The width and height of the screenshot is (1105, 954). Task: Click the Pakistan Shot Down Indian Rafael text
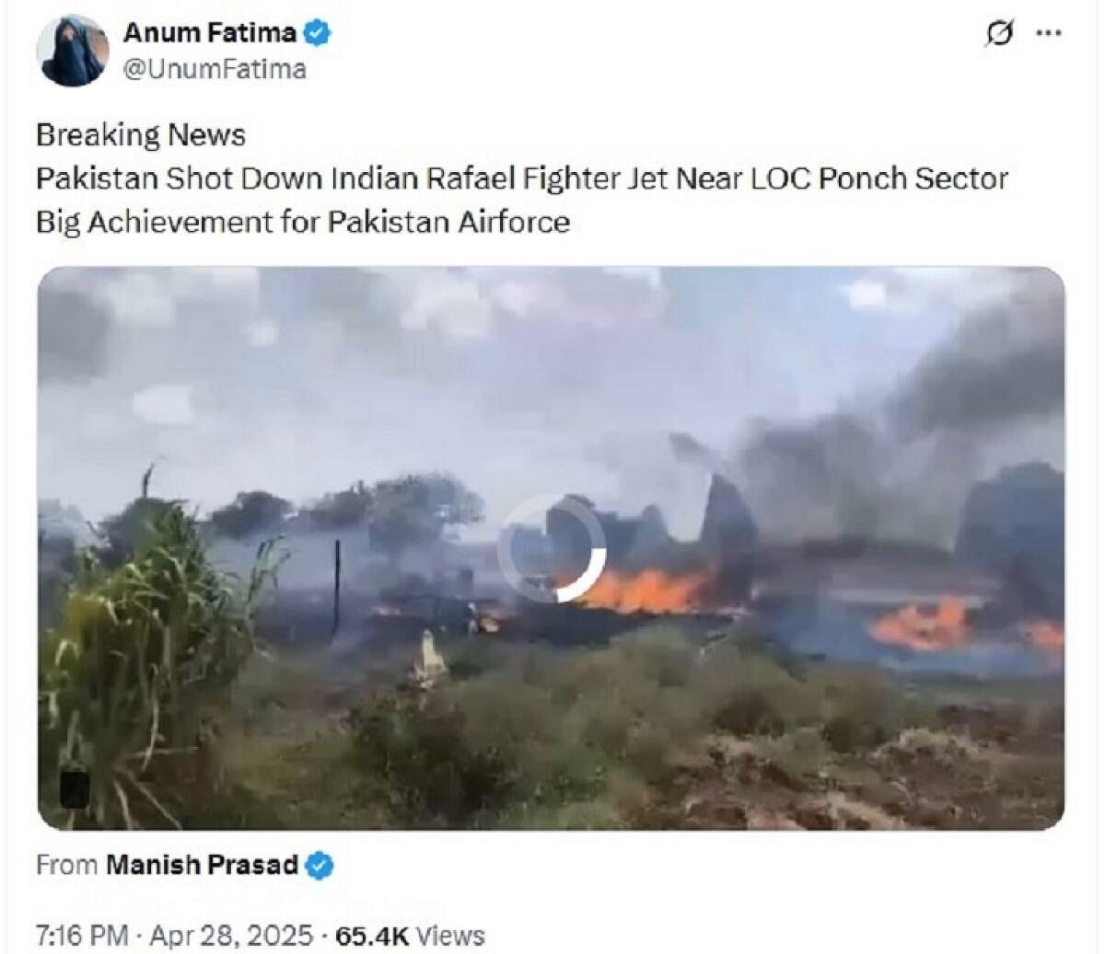pyautogui.click(x=276, y=178)
